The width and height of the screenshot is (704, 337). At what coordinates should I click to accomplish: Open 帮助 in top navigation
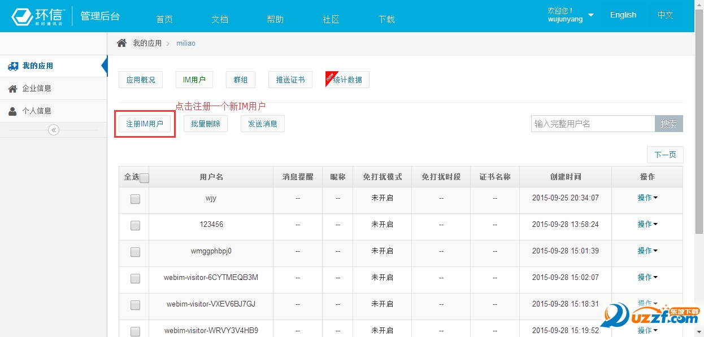pos(275,19)
